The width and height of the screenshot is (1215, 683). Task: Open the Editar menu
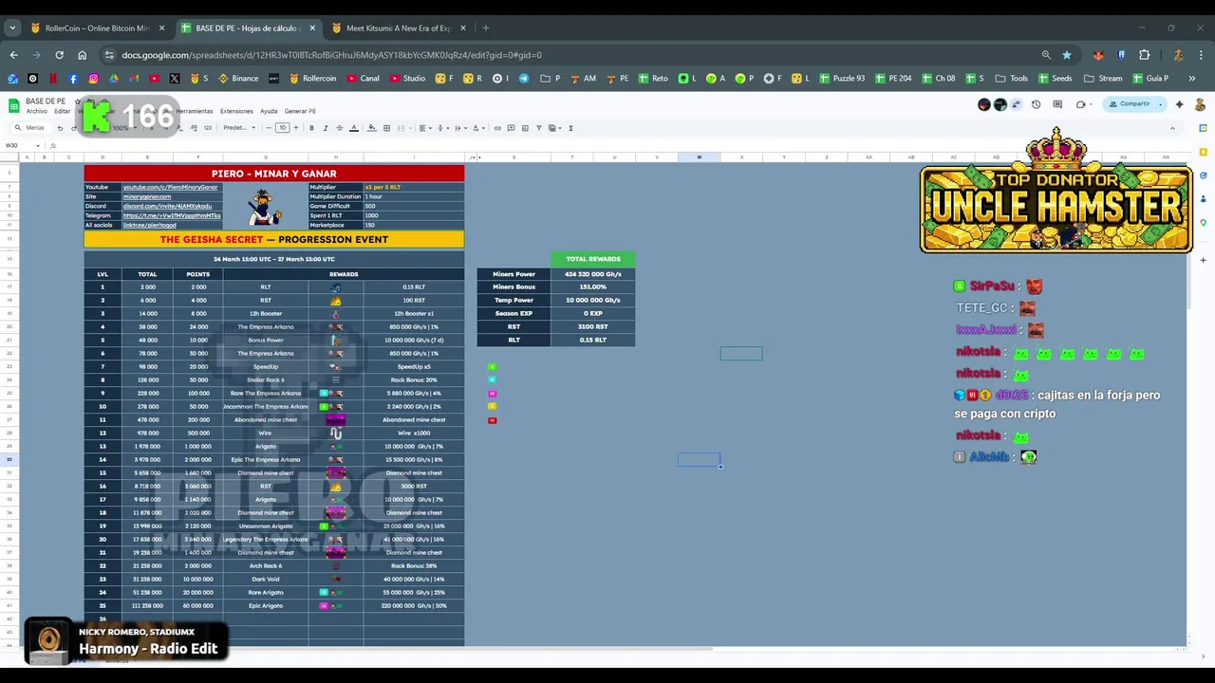point(63,111)
